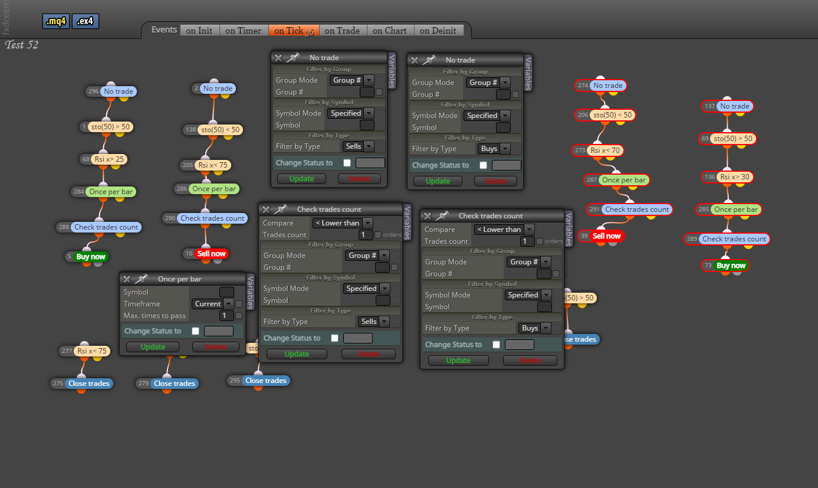
Task: Close the No trade panel filtering Sells
Action: [x=278, y=58]
